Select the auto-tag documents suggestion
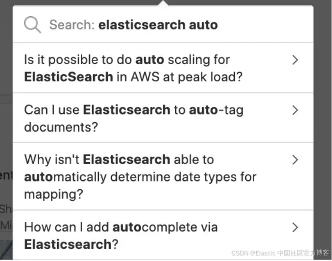Viewport: 332px width, 261px height. click(x=135, y=118)
